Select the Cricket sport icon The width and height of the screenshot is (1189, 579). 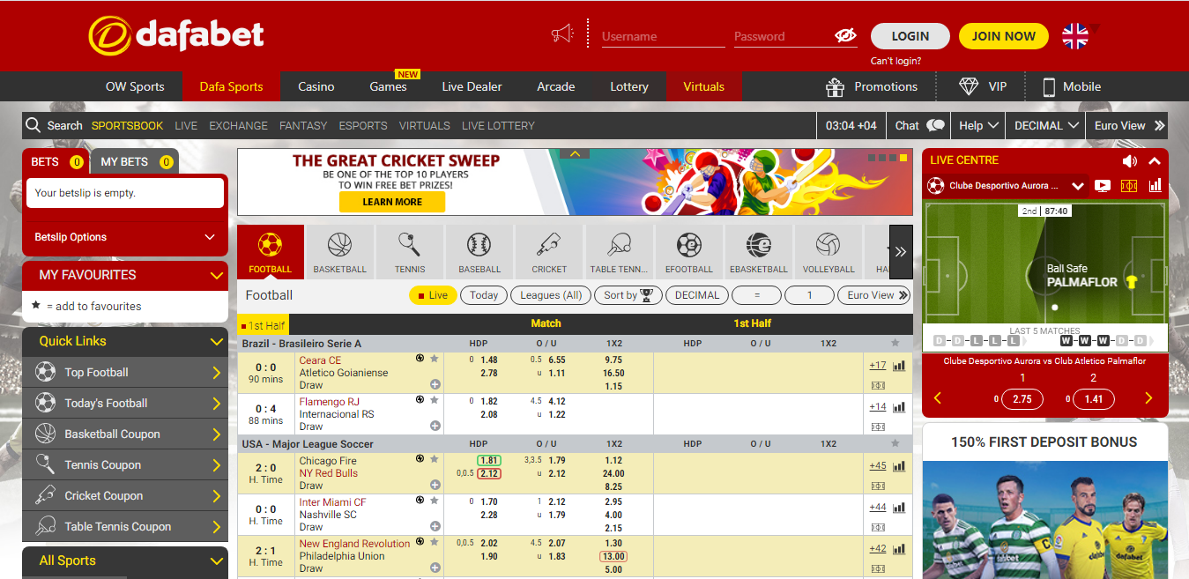coord(549,251)
